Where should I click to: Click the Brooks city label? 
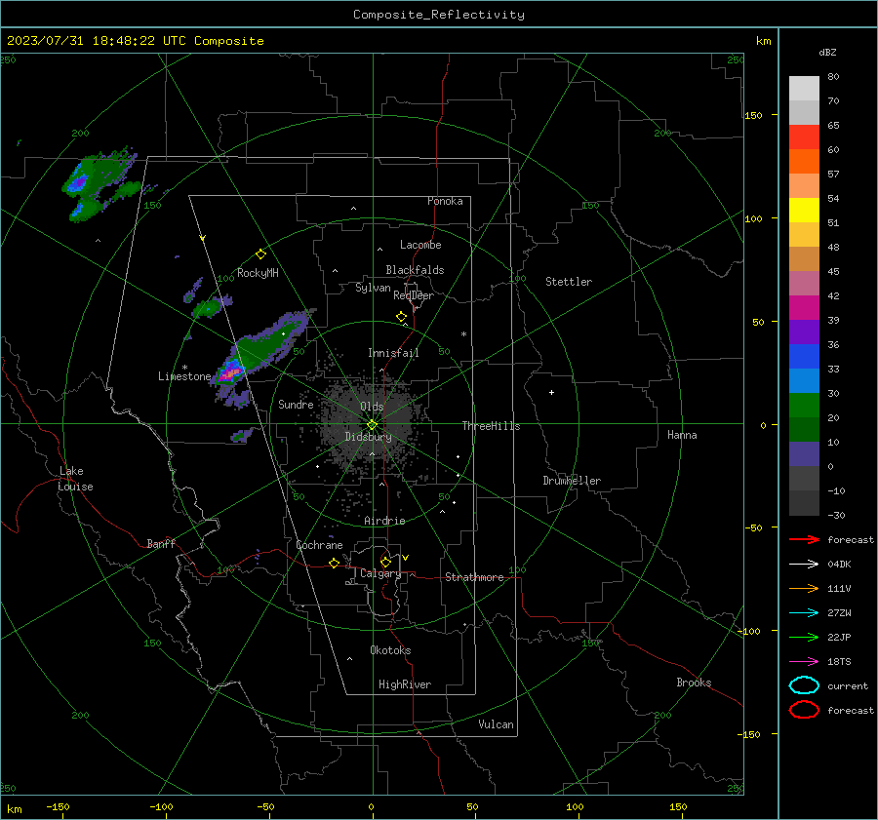tap(694, 683)
